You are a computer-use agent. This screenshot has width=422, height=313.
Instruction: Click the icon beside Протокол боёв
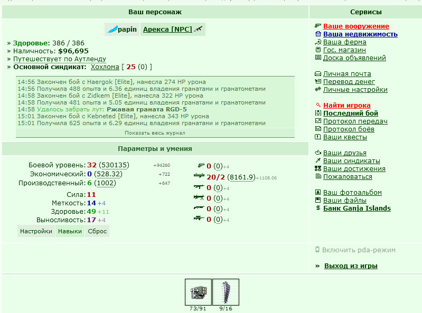coord(318,129)
